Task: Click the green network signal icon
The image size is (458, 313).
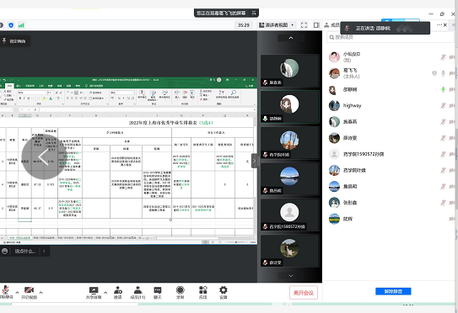Action: click(x=21, y=25)
